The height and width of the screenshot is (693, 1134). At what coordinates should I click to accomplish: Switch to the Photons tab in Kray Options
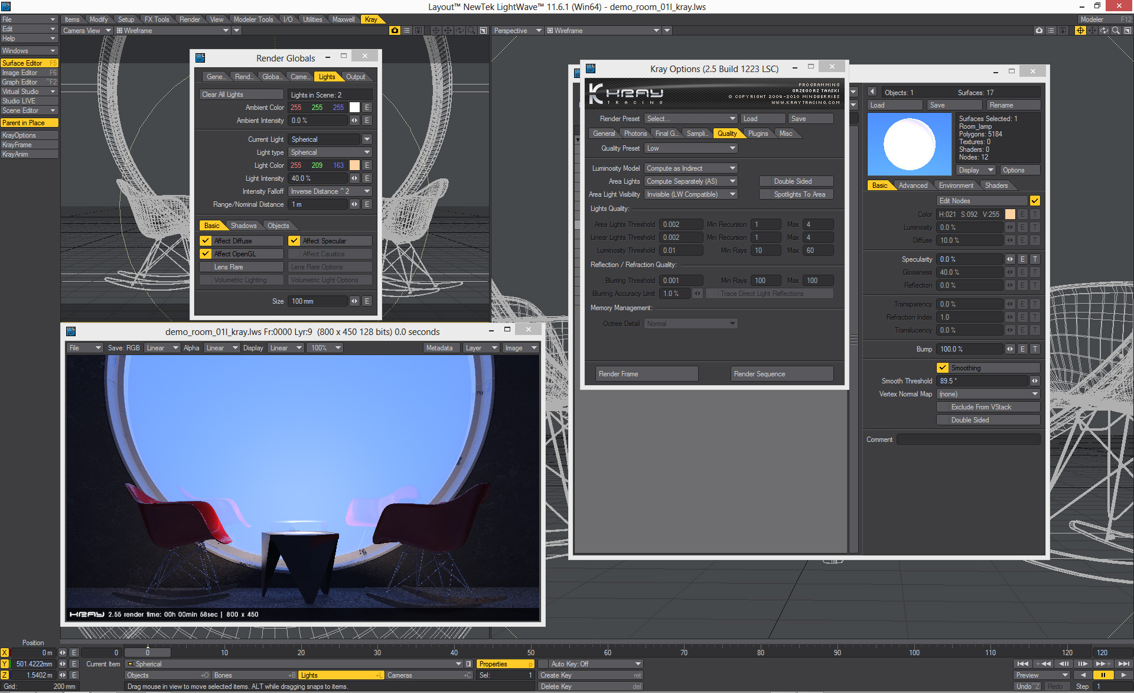(635, 134)
